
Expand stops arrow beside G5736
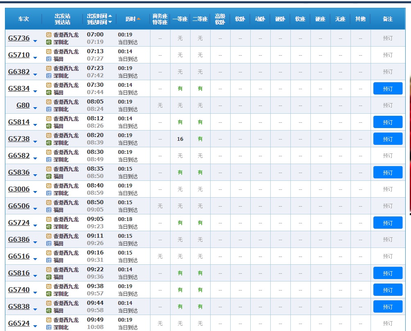coord(35,41)
